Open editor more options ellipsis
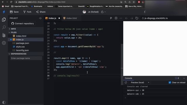187x105 pixels. (x=121, y=18)
